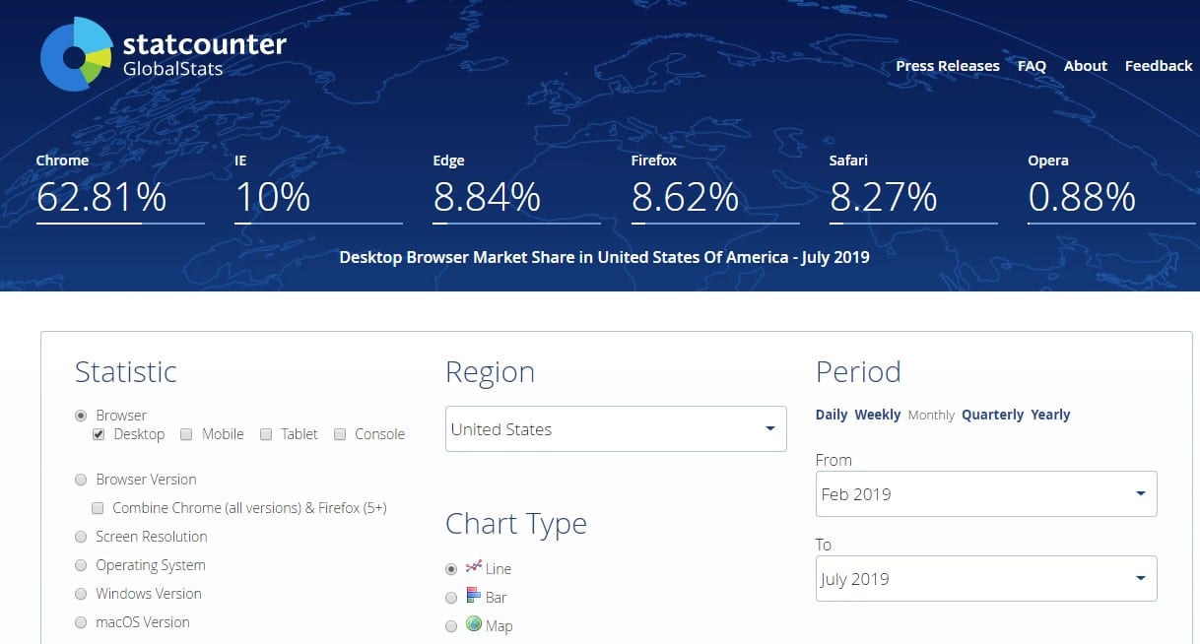
Task: Click the Chrome 62.81% share bar
Action: point(120,224)
